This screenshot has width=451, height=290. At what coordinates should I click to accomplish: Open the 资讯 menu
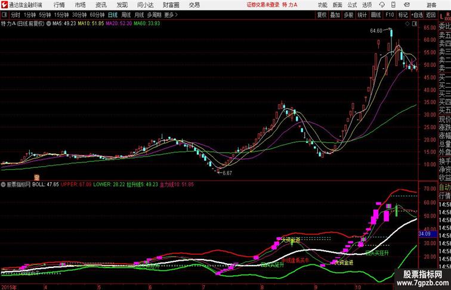(x=101, y=5)
